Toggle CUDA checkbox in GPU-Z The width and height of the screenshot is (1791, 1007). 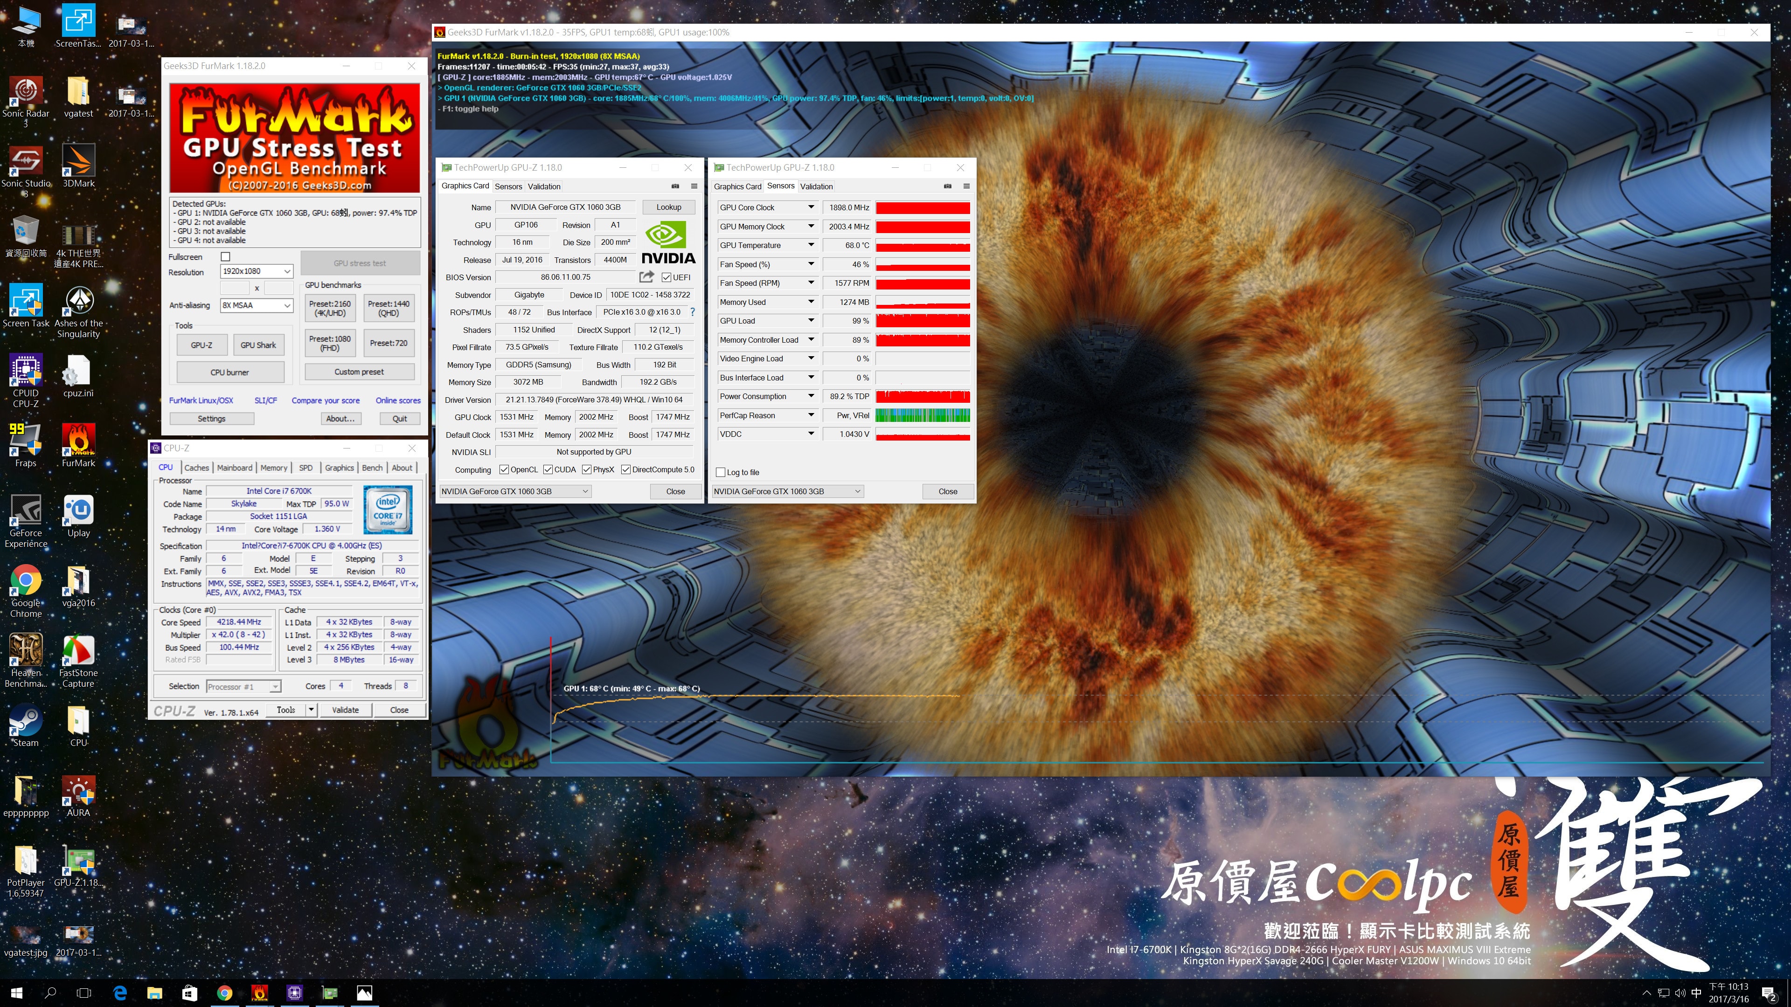pyautogui.click(x=548, y=470)
